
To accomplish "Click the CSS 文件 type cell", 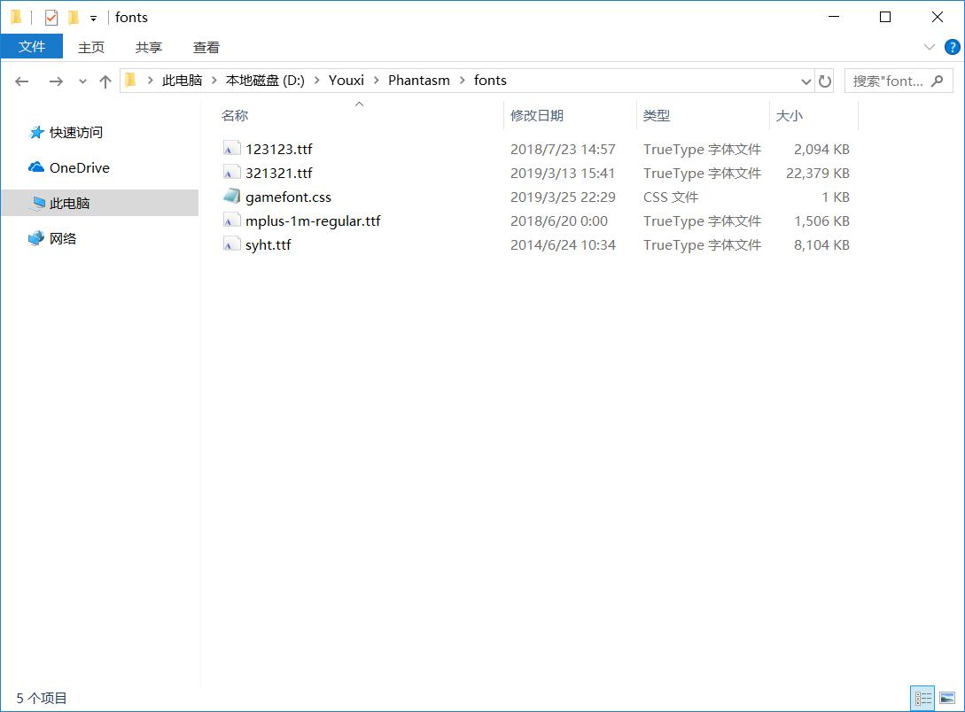I will point(671,197).
